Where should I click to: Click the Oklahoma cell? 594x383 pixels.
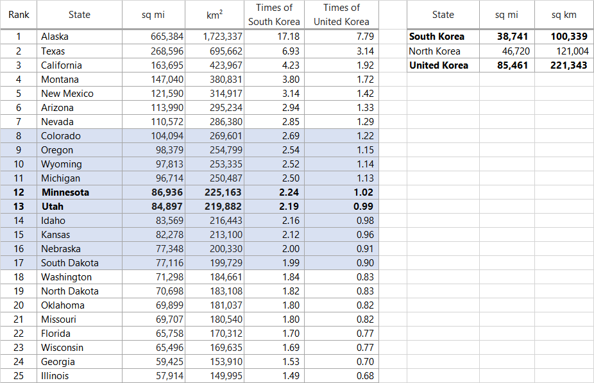[x=79, y=305]
